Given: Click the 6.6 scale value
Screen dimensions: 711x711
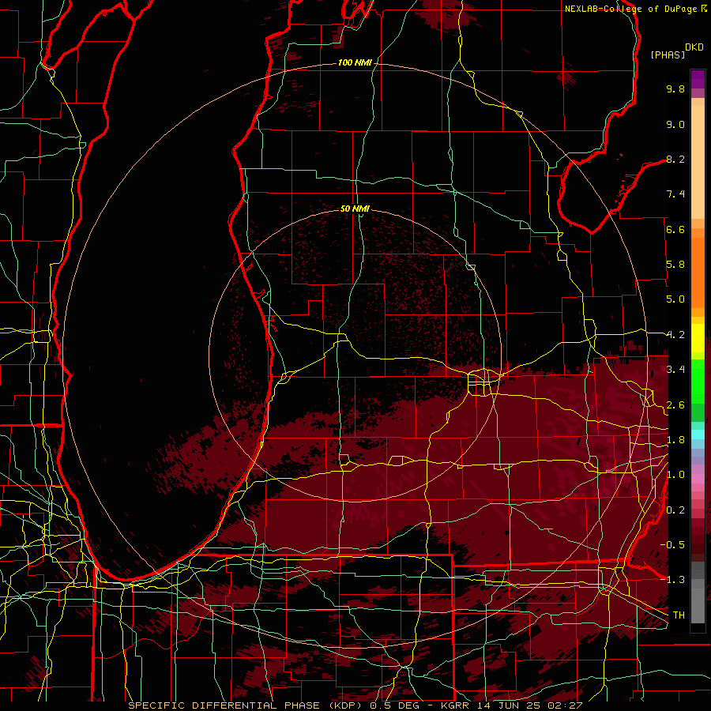Looking at the screenshot, I should click(675, 229).
